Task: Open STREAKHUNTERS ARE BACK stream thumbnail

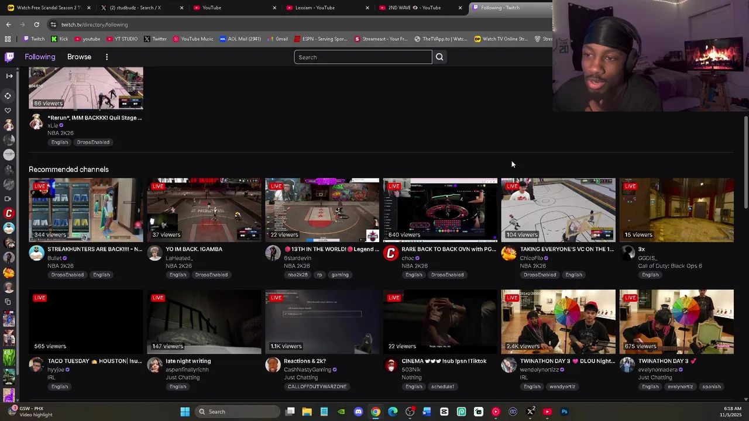Action: pos(86,210)
